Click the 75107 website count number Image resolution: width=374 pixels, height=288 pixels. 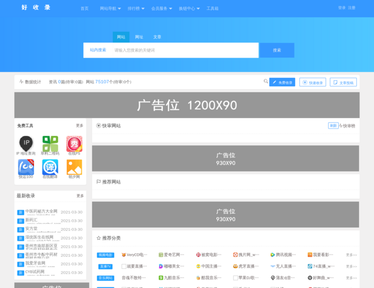(102, 82)
